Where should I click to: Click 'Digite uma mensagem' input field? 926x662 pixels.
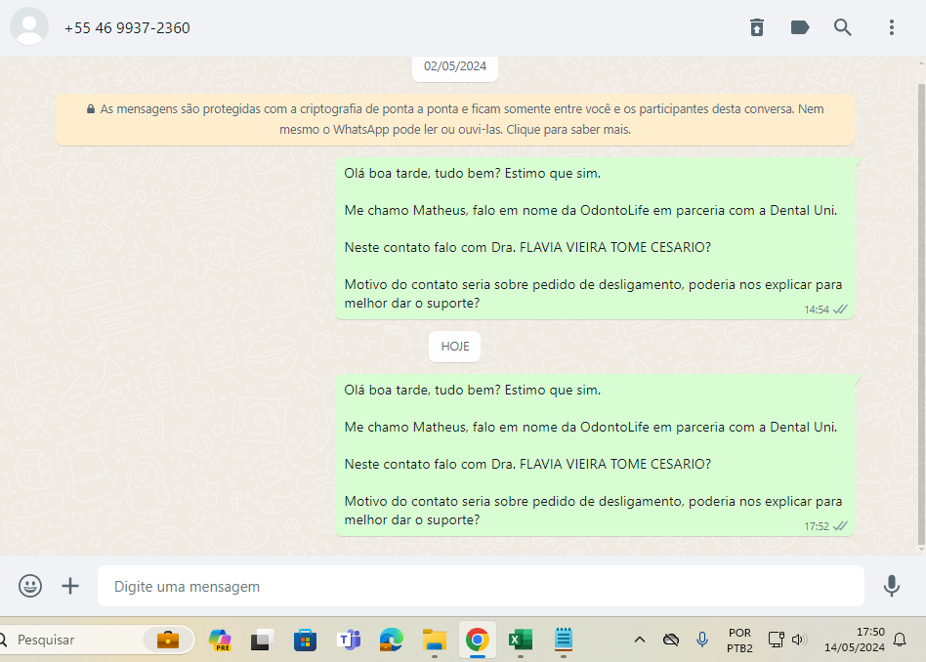479,587
